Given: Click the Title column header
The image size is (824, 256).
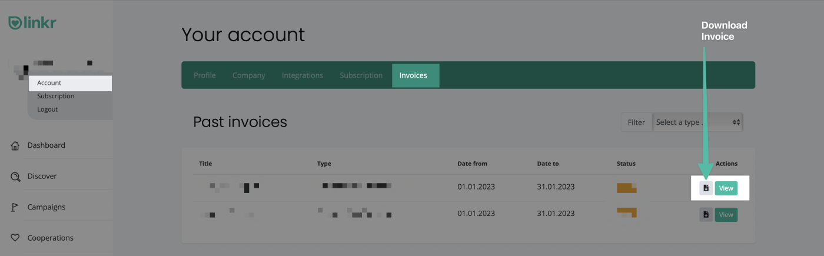Looking at the screenshot, I should tap(205, 164).
